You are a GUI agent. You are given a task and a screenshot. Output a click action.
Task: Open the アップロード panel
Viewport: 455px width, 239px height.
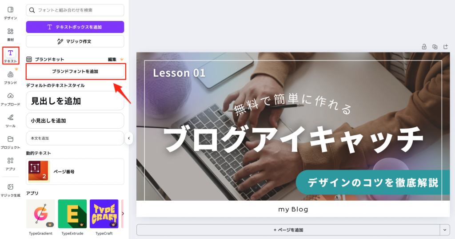pos(11,99)
